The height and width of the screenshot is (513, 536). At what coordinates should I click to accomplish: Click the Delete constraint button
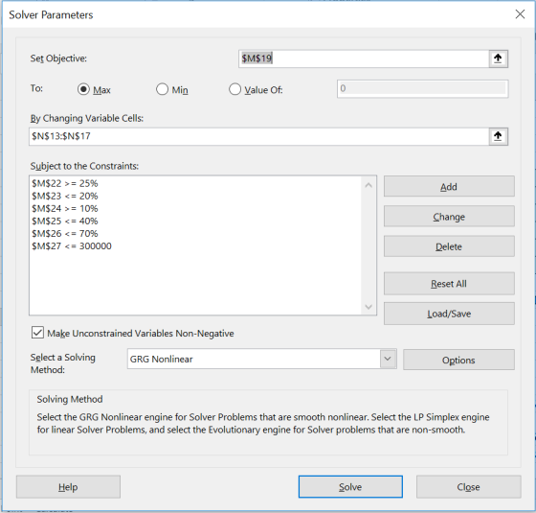(449, 246)
